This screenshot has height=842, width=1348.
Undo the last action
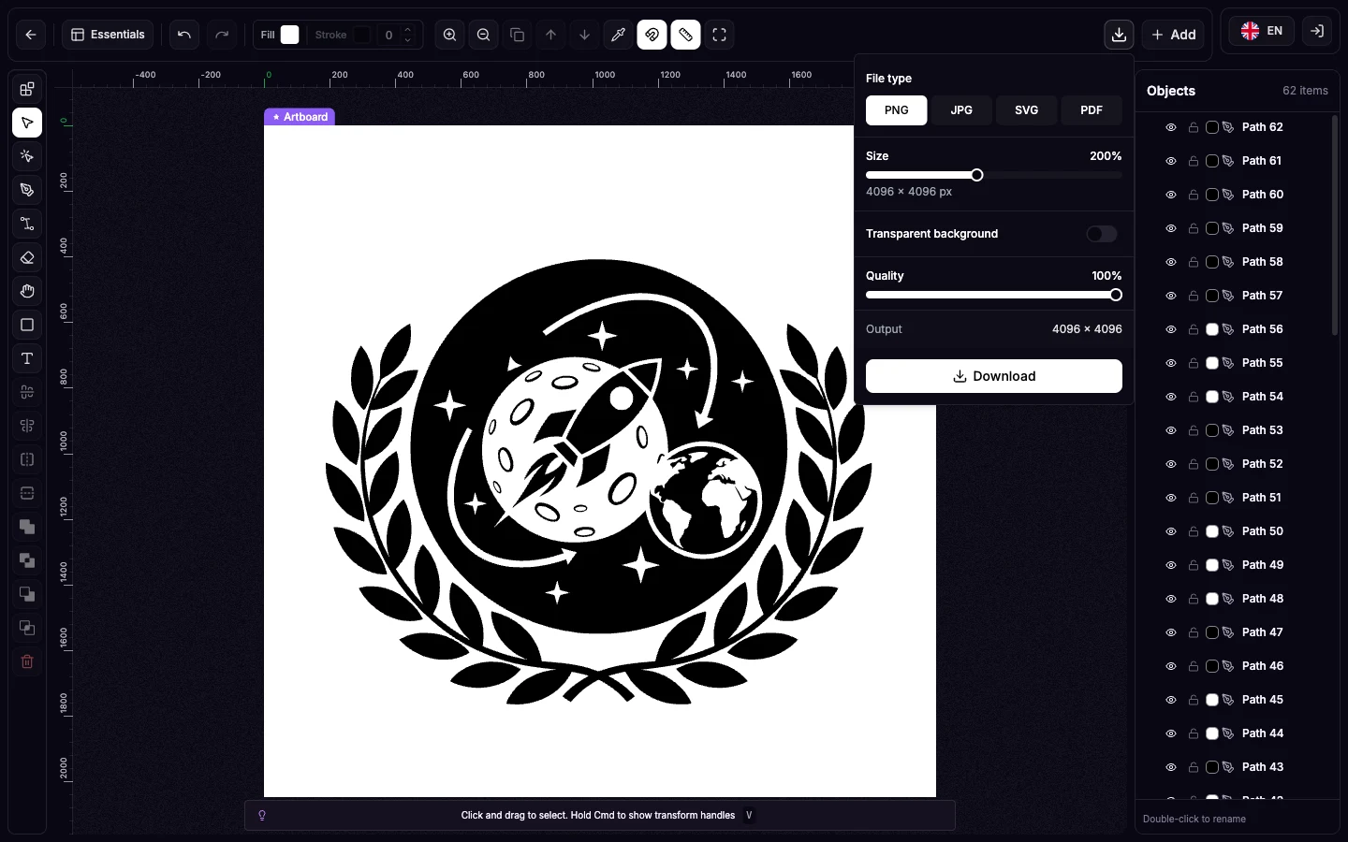[184, 35]
